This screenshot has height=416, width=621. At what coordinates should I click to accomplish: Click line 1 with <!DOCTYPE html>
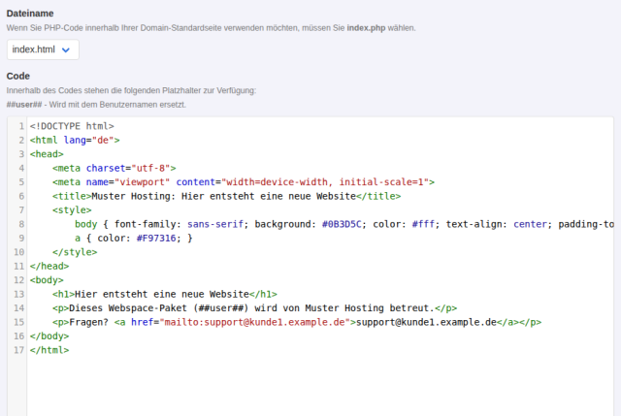click(x=72, y=126)
